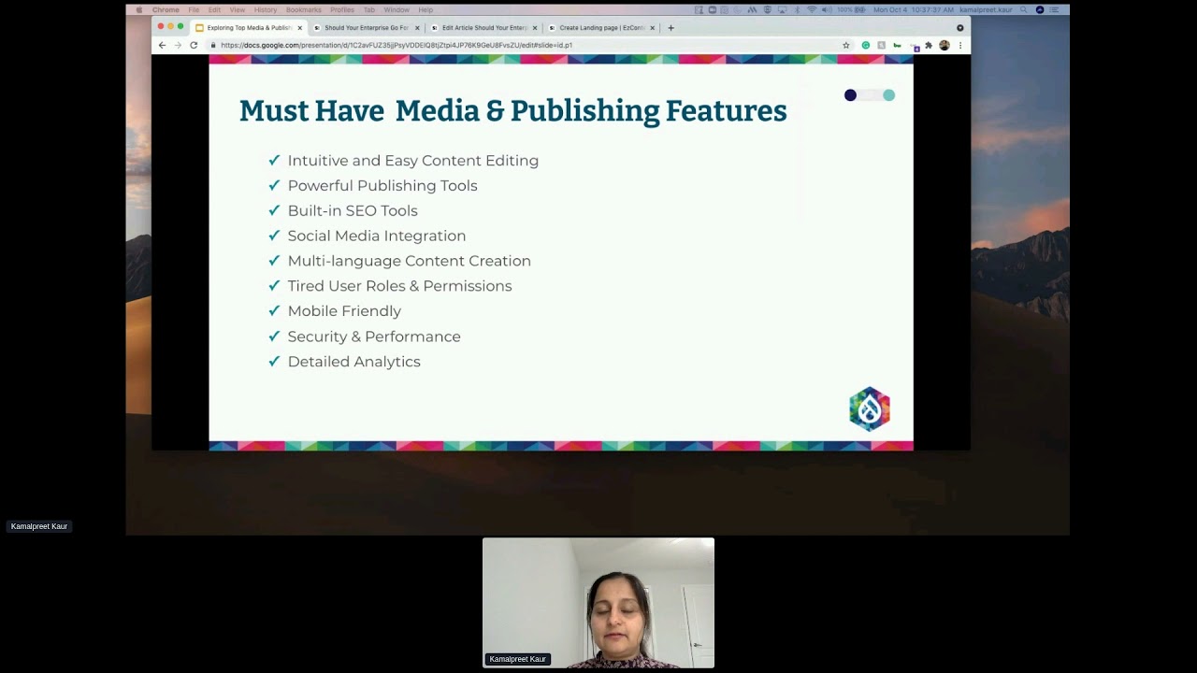Go forward in browser history
Image resolution: width=1197 pixels, height=673 pixels.
[x=178, y=45]
